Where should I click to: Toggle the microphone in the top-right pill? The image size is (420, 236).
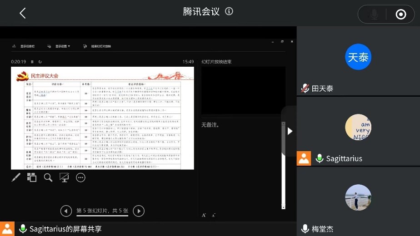(374, 15)
